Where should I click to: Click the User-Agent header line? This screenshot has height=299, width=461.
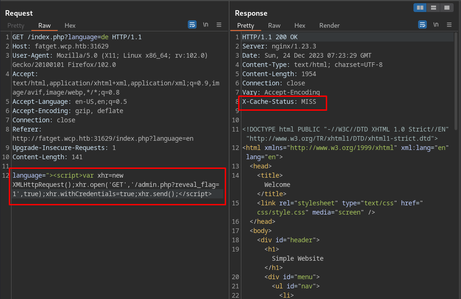tap(110, 60)
